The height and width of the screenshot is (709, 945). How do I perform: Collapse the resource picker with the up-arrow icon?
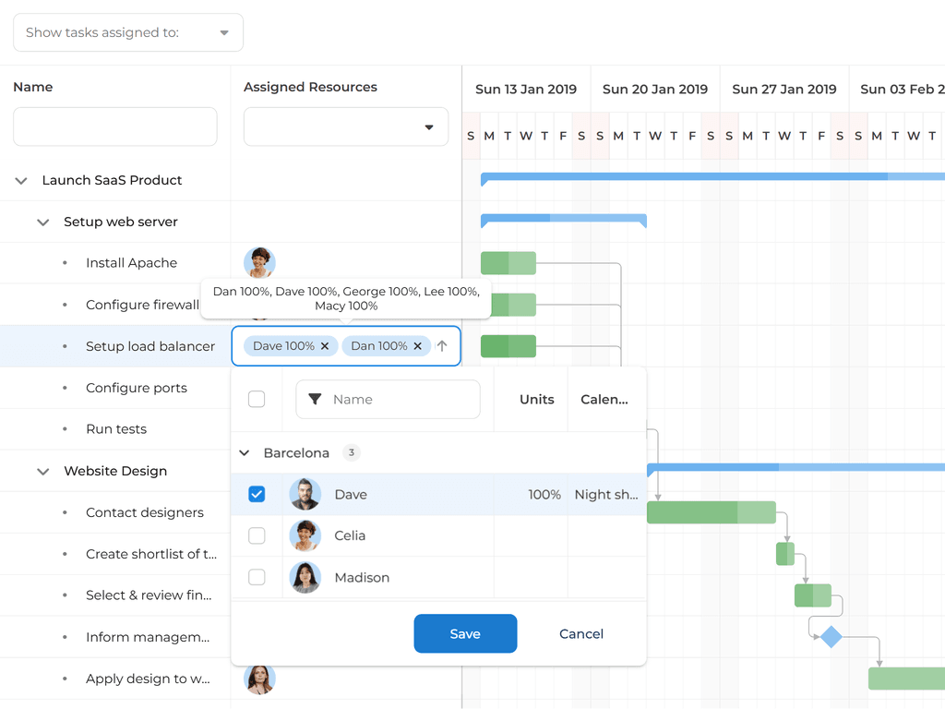444,346
